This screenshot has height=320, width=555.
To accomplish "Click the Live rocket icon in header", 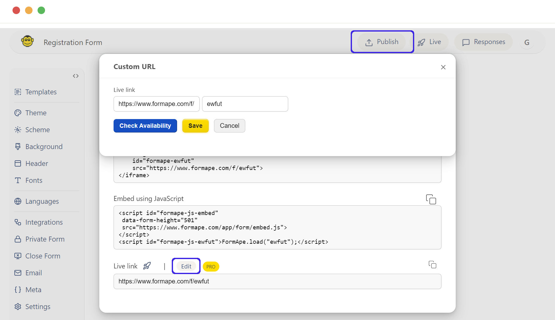I will [421, 42].
